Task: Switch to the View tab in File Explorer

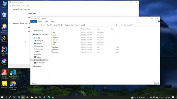Action: tap(52, 21)
